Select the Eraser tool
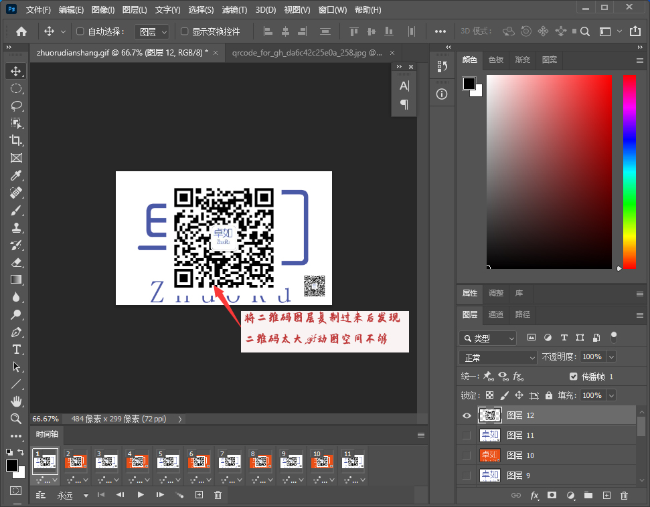 (15, 262)
